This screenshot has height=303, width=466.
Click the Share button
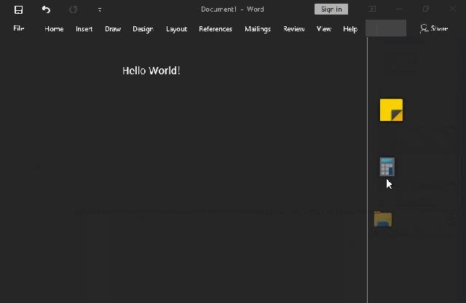coord(434,28)
